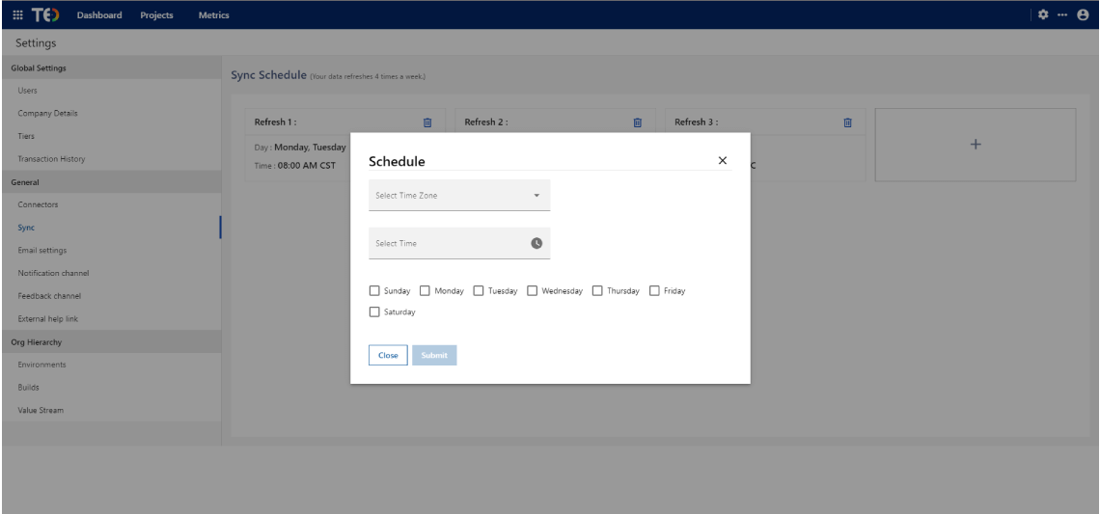Tick the Saturday checkbox
1100x514 pixels.
pos(374,311)
